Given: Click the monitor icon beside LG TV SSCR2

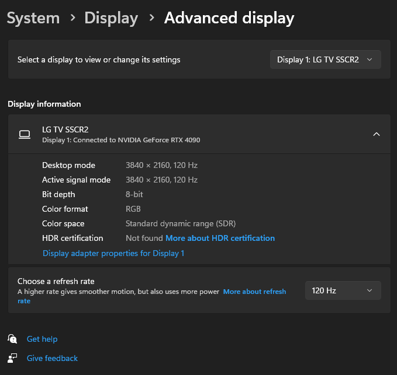Looking at the screenshot, I should click(x=25, y=134).
